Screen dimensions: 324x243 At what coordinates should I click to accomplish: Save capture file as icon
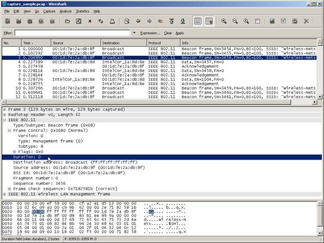[x=79, y=21]
